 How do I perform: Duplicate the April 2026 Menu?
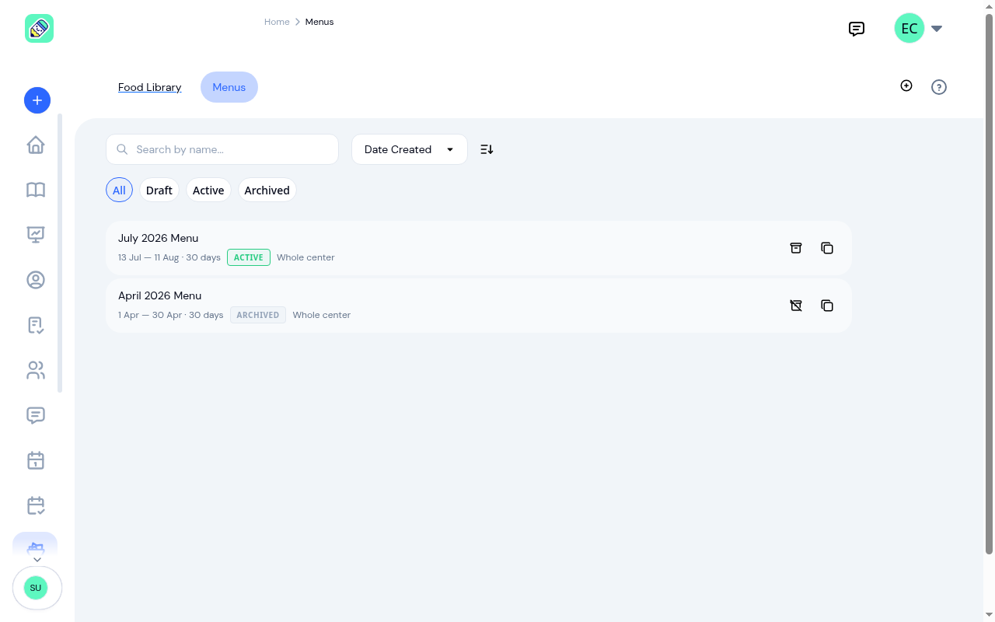(827, 306)
